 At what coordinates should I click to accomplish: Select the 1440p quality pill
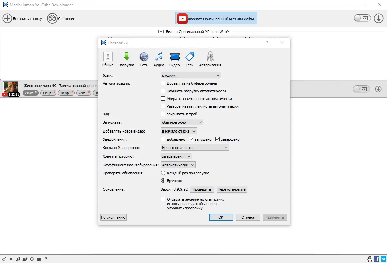pyautogui.click(x=48, y=93)
